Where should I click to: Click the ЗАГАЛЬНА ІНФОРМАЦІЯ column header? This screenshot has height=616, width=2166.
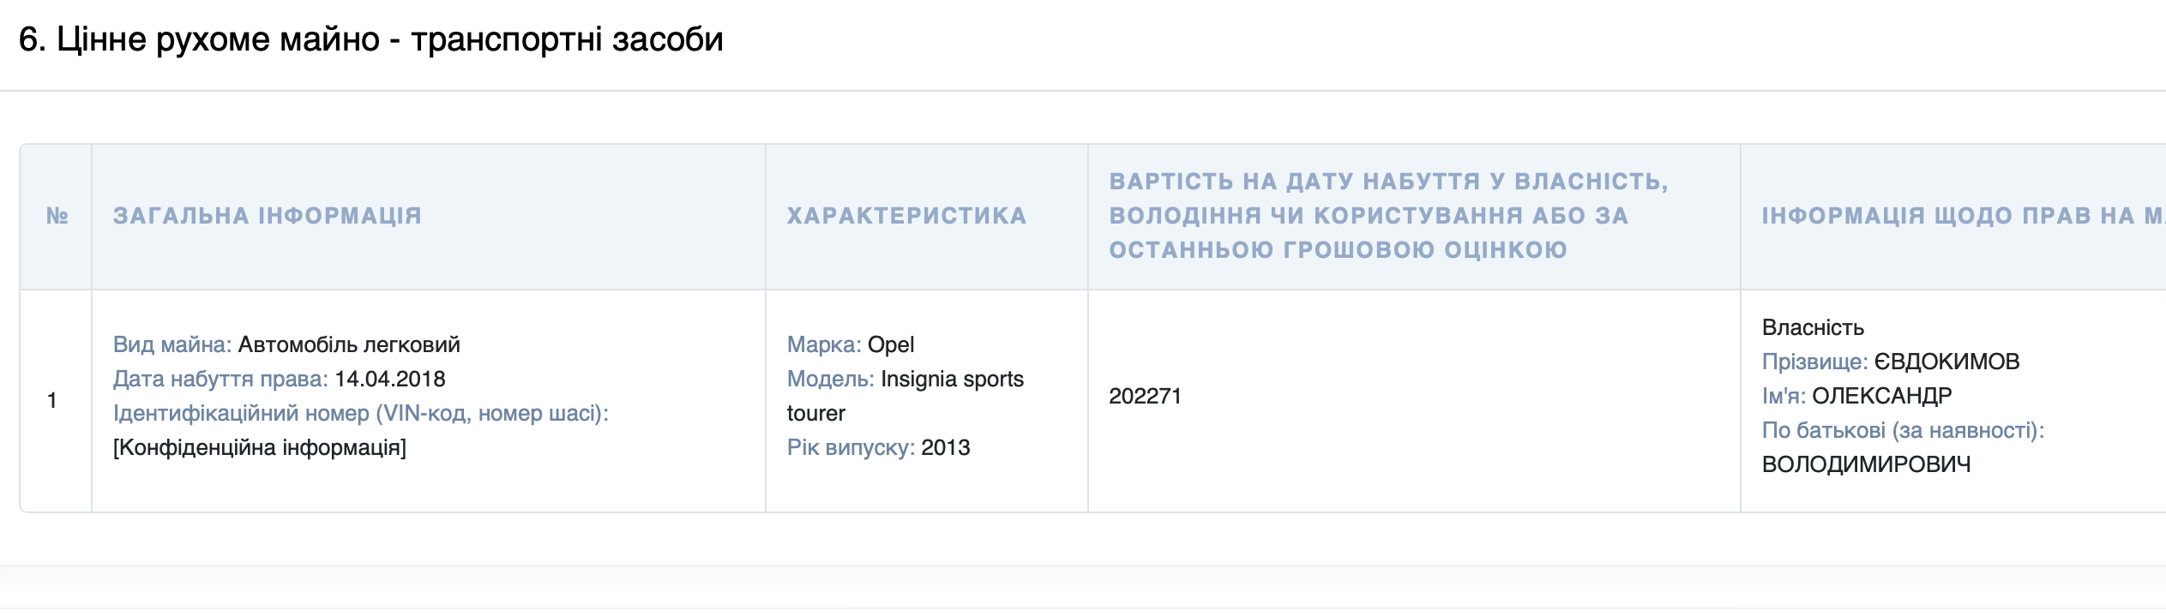click(268, 216)
